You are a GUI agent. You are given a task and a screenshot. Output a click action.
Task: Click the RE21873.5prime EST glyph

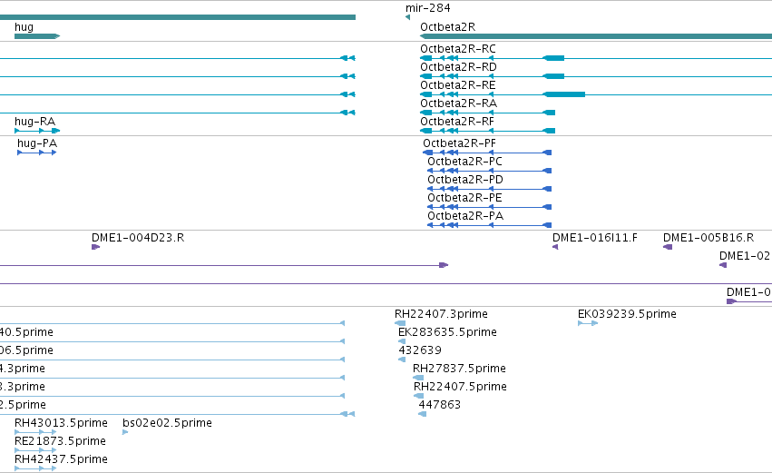point(35,451)
